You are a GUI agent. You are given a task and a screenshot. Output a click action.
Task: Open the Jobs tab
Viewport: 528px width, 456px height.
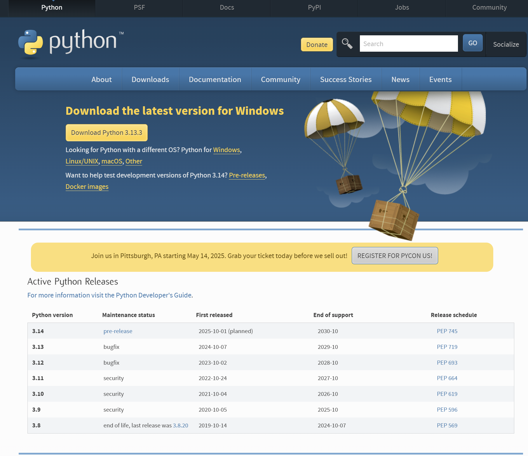(402, 8)
